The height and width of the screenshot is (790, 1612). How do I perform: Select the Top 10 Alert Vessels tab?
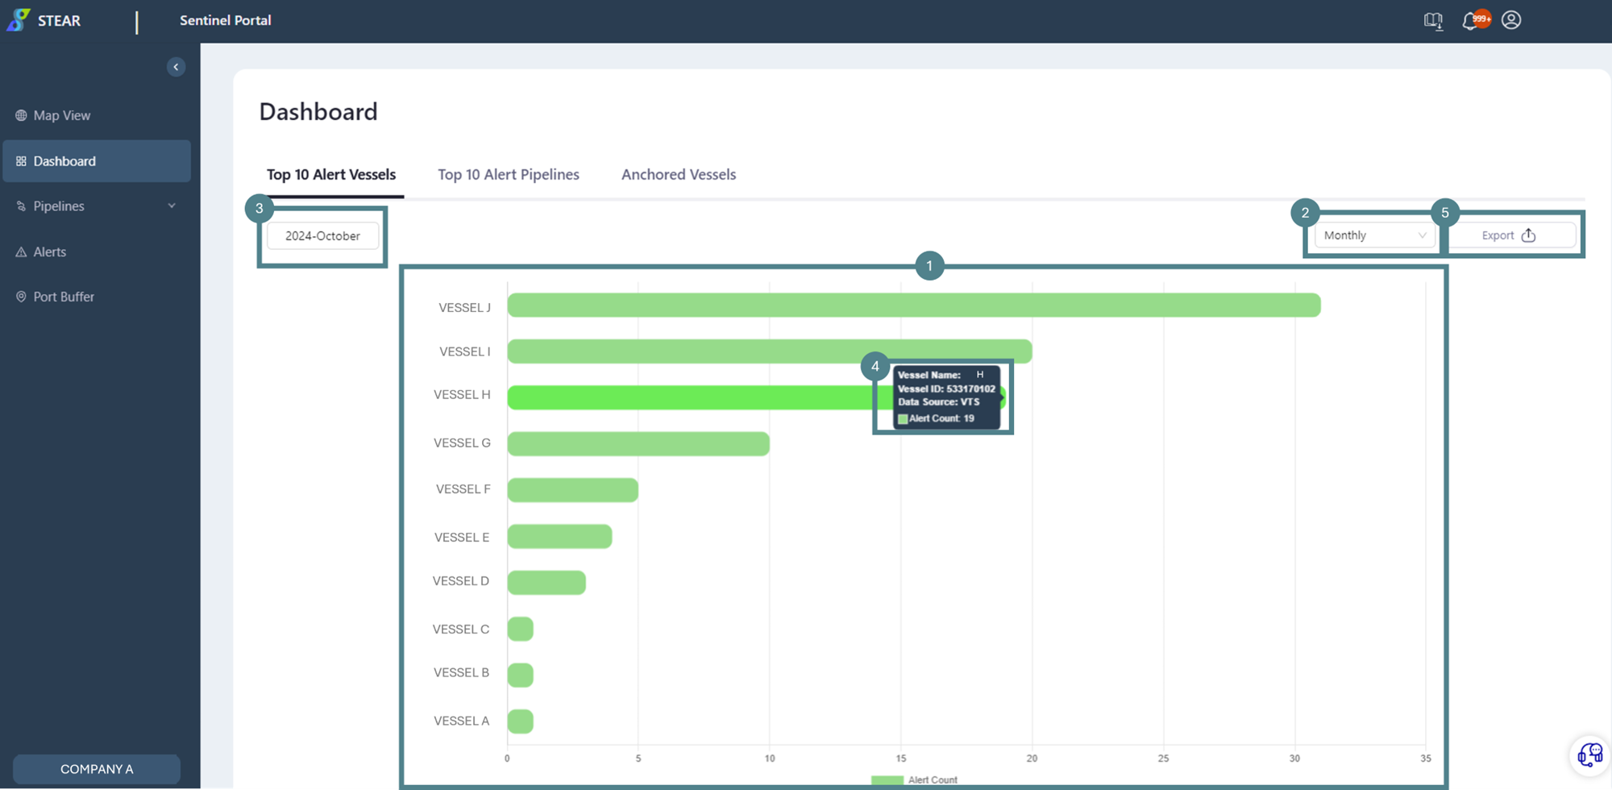330,174
